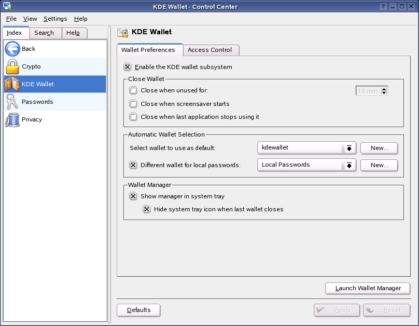Open the File menu
The height and width of the screenshot is (326, 419).
[x=11, y=19]
